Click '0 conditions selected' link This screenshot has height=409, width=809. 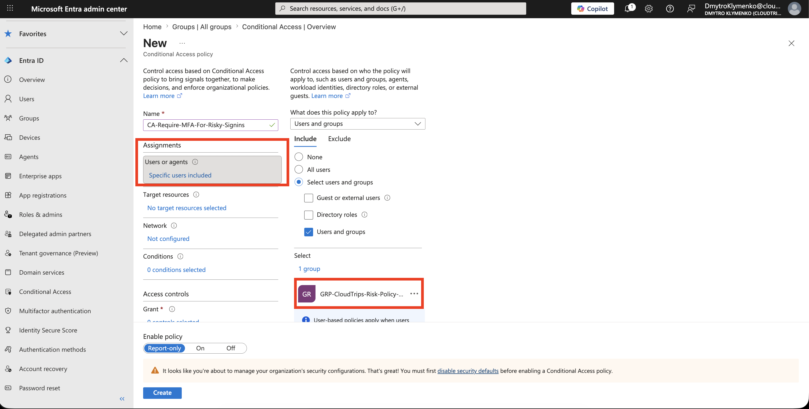coord(176,270)
